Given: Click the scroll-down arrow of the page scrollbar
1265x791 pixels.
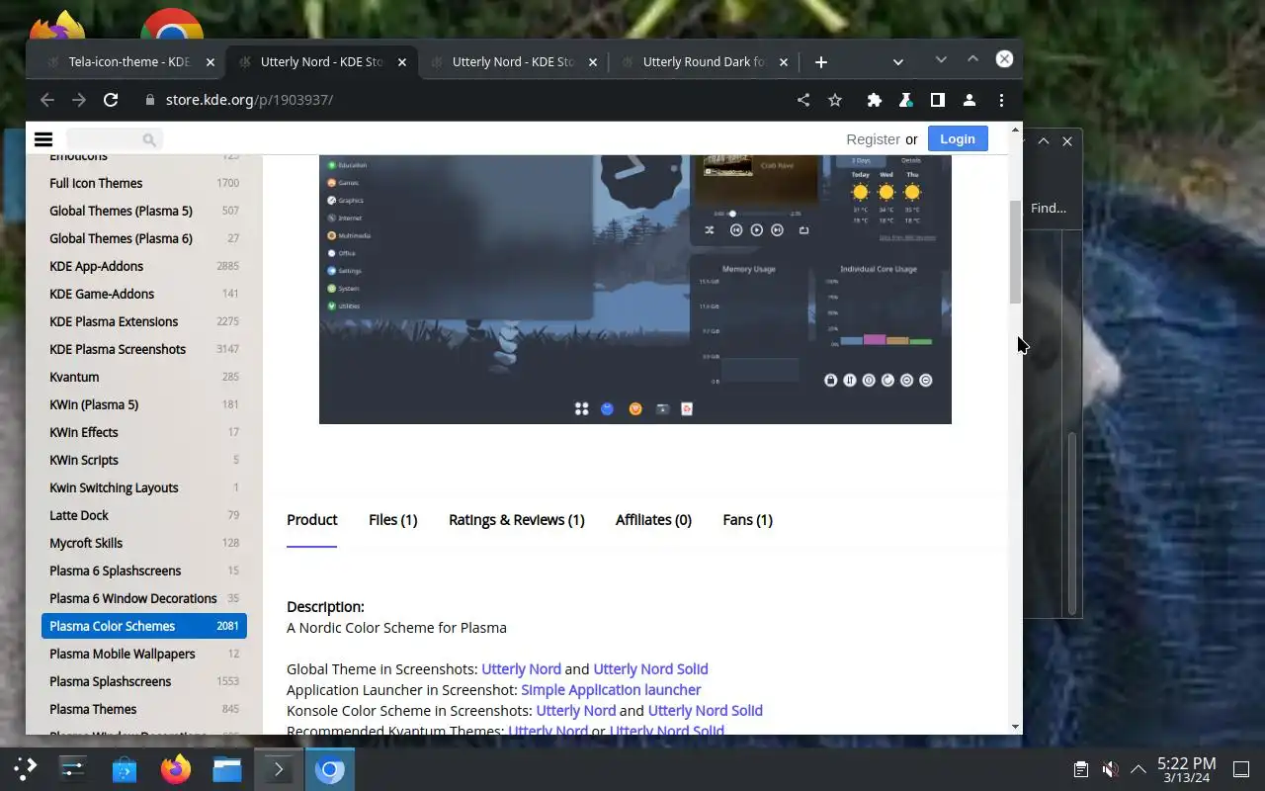Looking at the screenshot, I should click(1015, 727).
